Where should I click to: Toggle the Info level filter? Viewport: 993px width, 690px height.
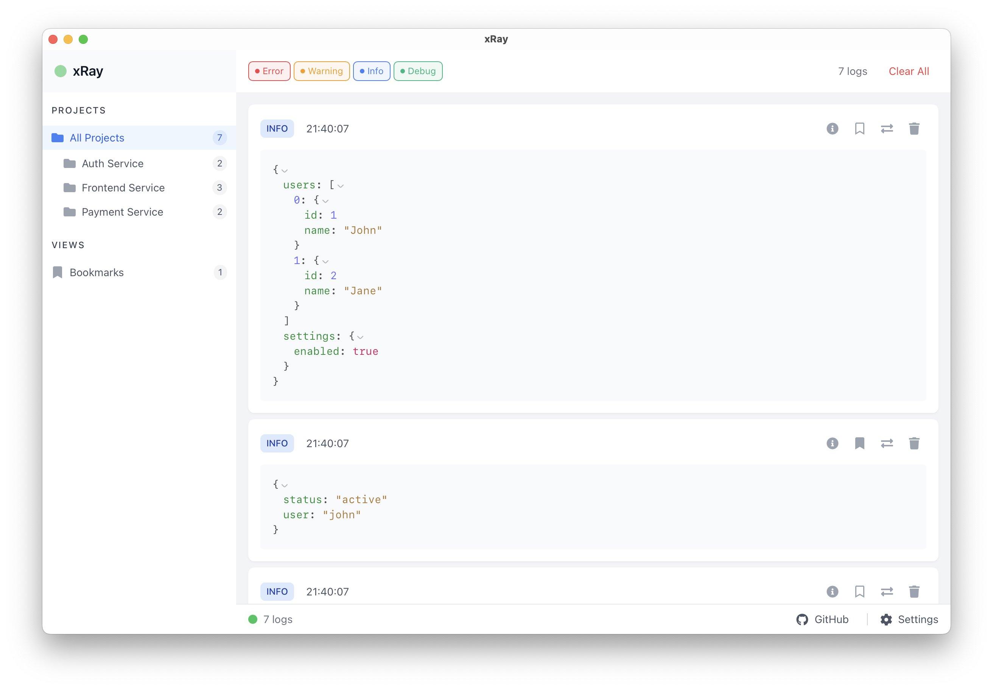click(372, 71)
